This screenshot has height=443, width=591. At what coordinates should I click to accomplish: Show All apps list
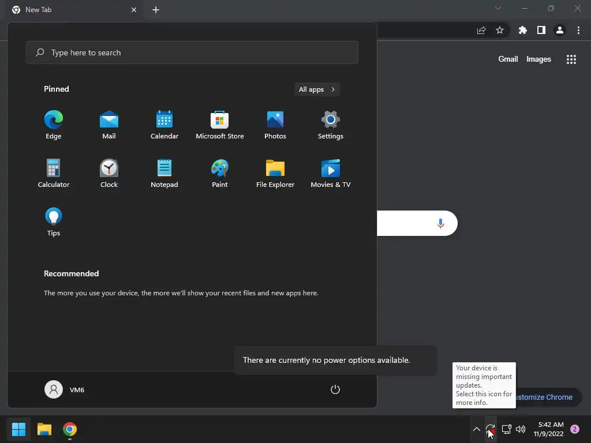tap(317, 89)
